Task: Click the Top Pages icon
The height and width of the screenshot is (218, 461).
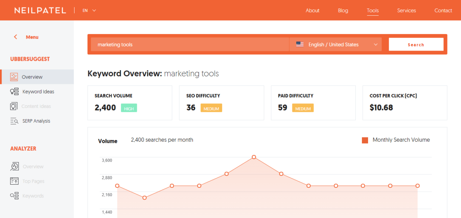Action: [14, 181]
